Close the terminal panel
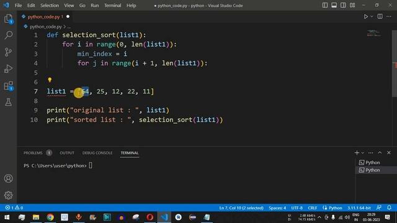 point(389,152)
